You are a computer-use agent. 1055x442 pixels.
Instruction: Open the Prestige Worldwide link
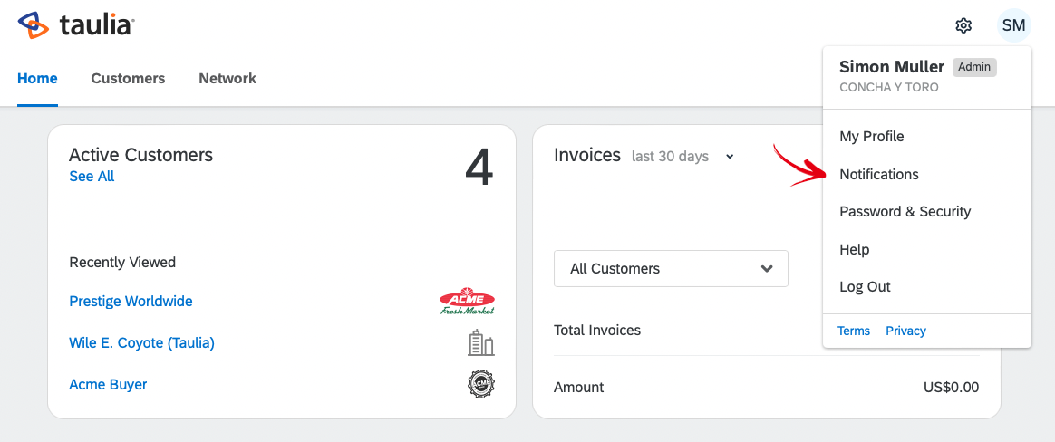tap(131, 302)
